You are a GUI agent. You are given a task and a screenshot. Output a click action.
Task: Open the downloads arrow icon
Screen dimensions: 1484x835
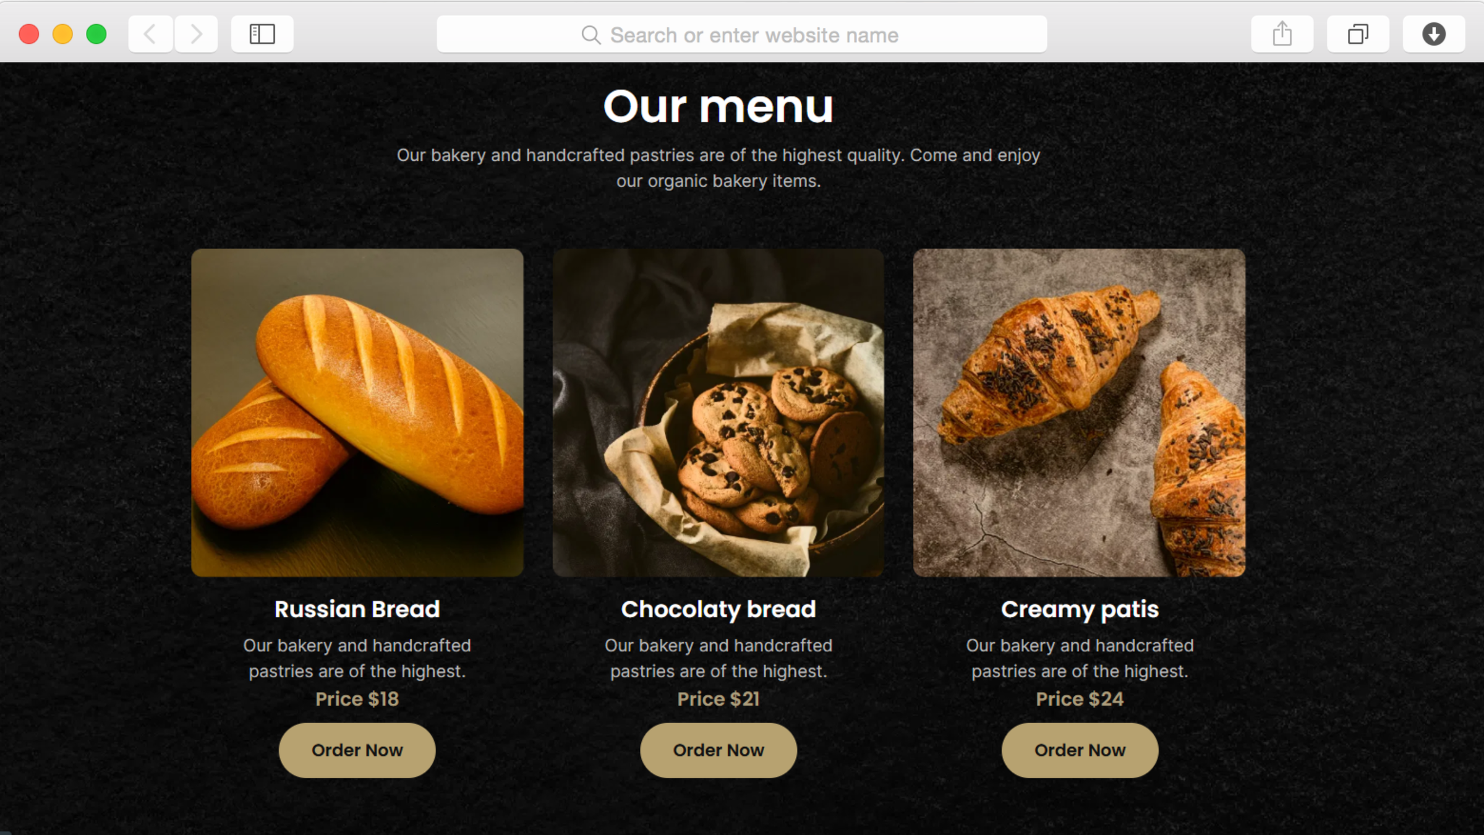point(1433,34)
